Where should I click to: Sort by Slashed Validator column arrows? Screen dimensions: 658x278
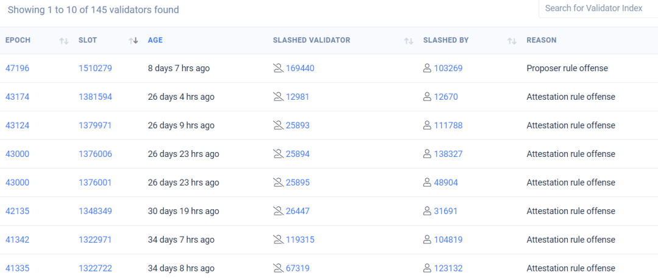408,41
